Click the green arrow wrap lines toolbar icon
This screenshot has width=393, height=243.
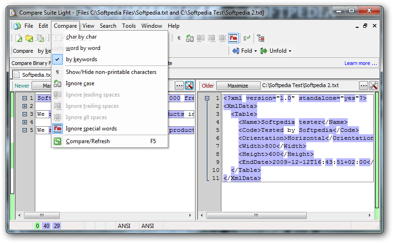pyautogui.click(x=247, y=38)
